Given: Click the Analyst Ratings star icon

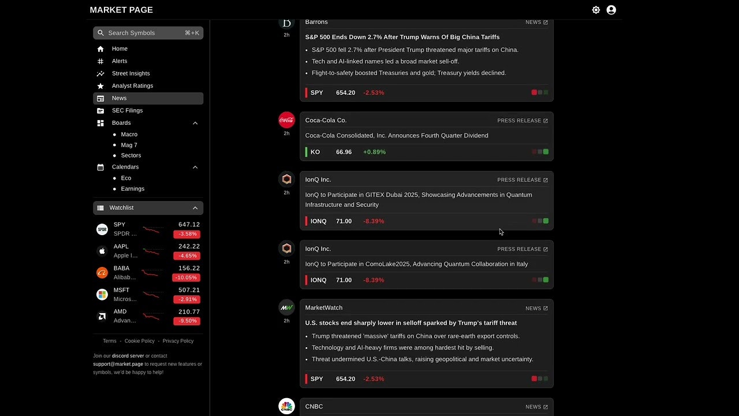Looking at the screenshot, I should pos(100,86).
